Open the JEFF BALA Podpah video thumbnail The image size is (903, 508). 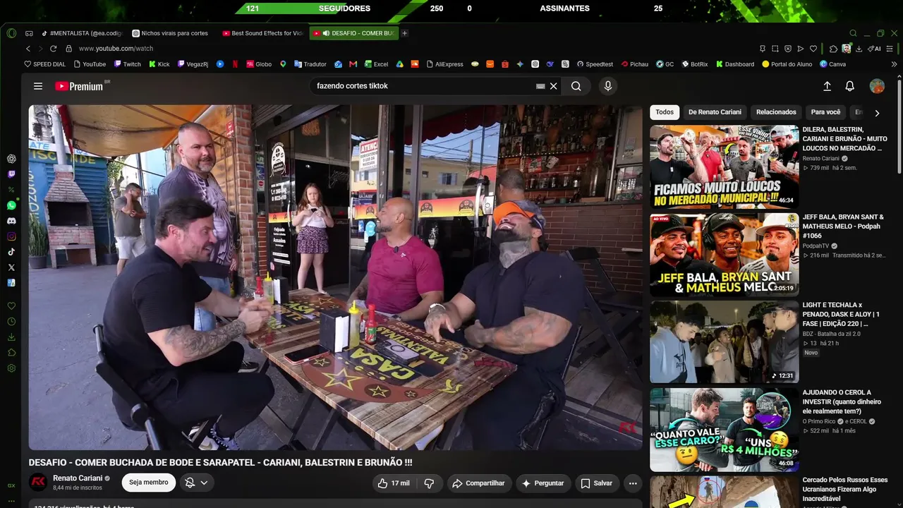tap(725, 255)
